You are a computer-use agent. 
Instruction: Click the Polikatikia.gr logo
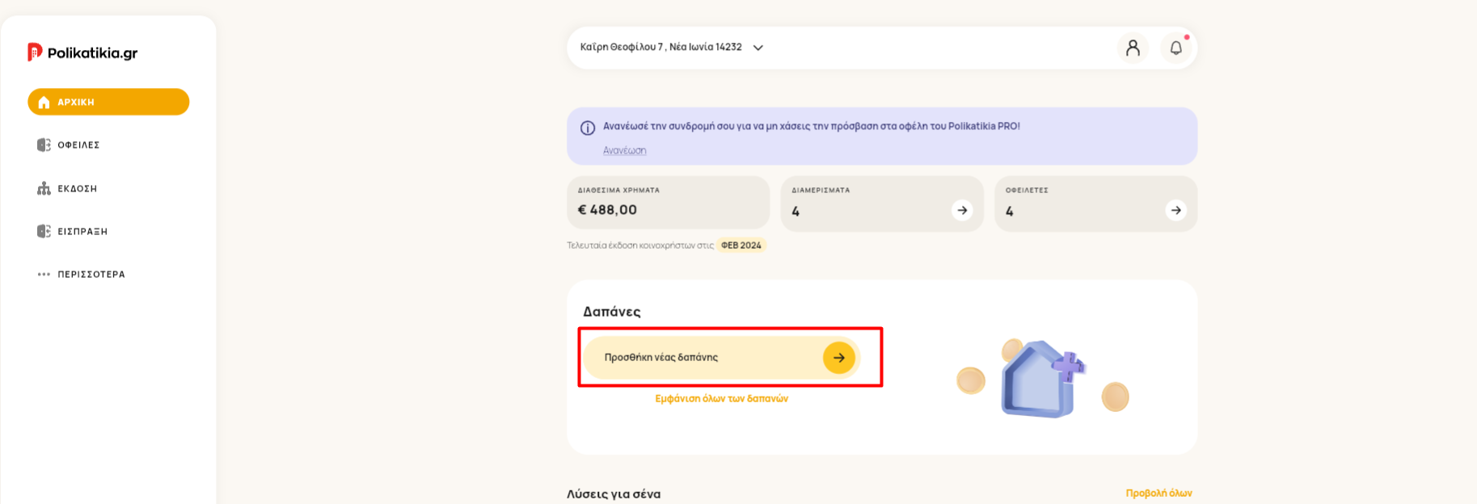(82, 52)
